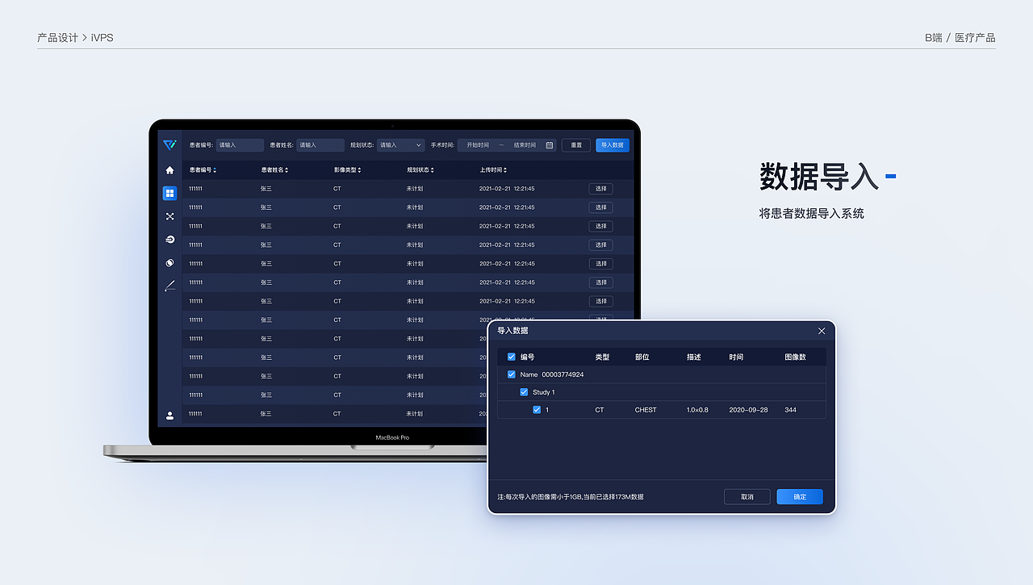1033x585 pixels.
Task: Open the Home icon in the sidebar
Action: pos(169,170)
